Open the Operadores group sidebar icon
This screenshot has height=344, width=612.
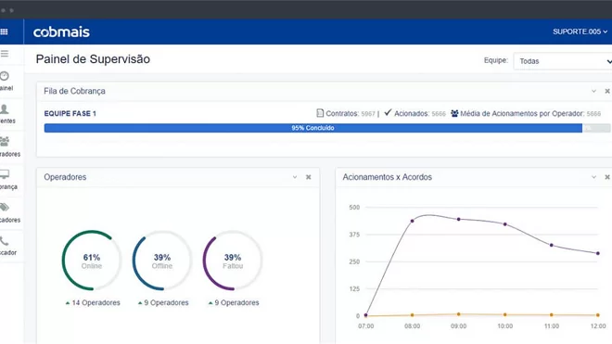(x=5, y=141)
